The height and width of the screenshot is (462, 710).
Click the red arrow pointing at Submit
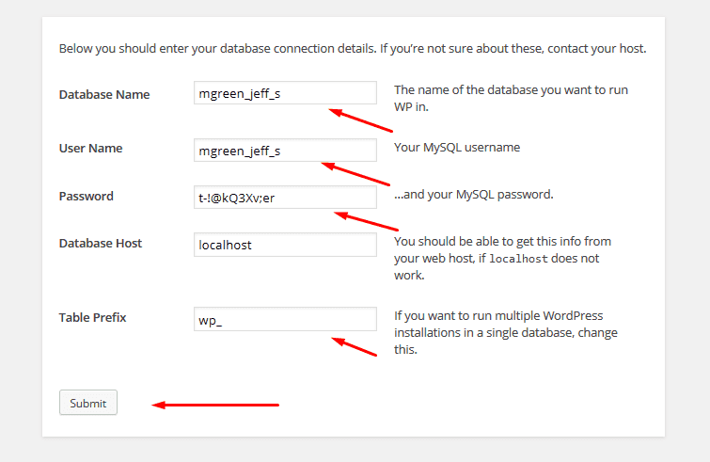216,406
